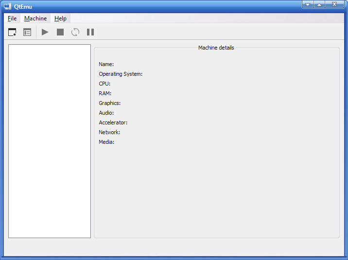
Task: Click the Operating System: label
Action: [x=121, y=74]
